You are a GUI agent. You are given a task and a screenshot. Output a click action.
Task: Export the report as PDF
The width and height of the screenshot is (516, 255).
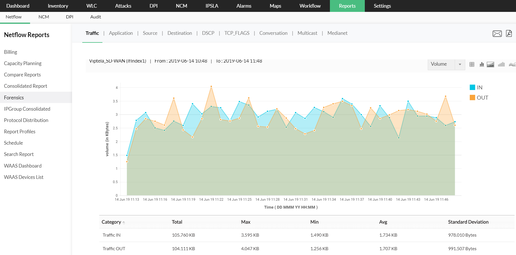509,33
